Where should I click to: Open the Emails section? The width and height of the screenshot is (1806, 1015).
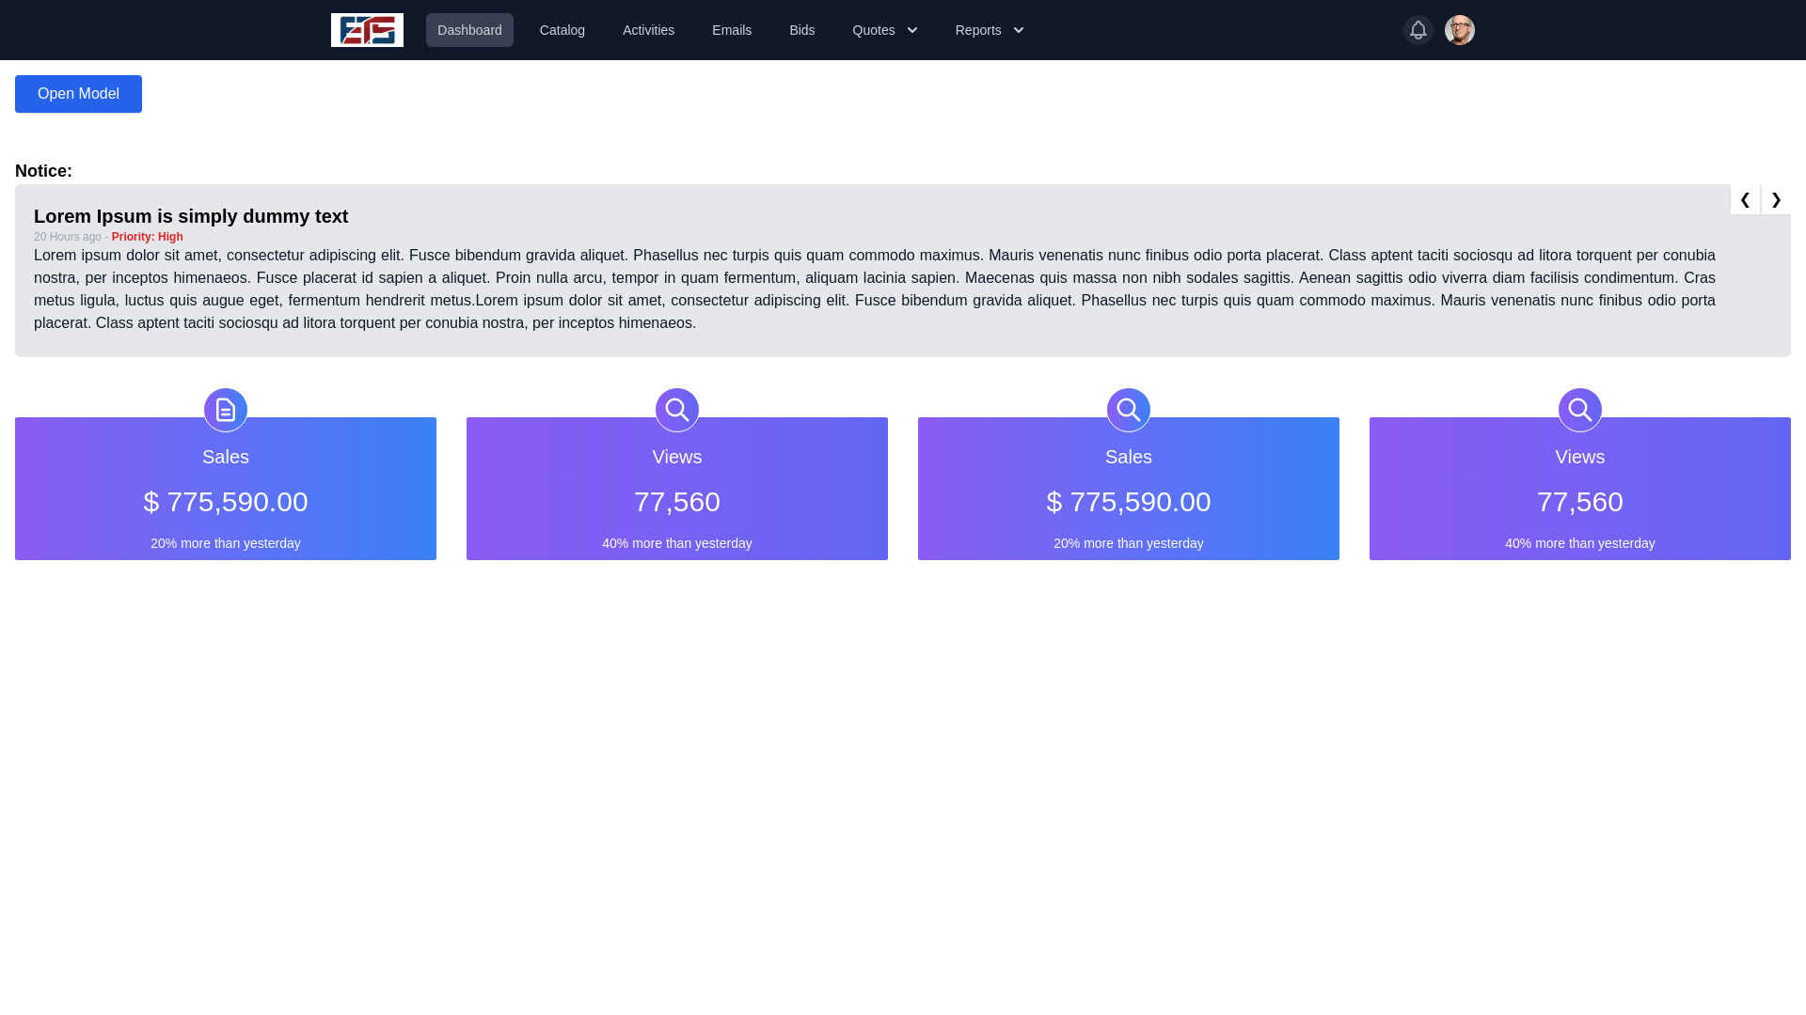click(x=732, y=30)
